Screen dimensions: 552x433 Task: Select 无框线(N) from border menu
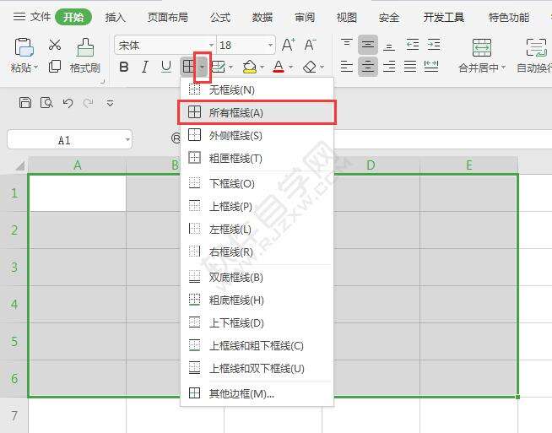pos(257,89)
